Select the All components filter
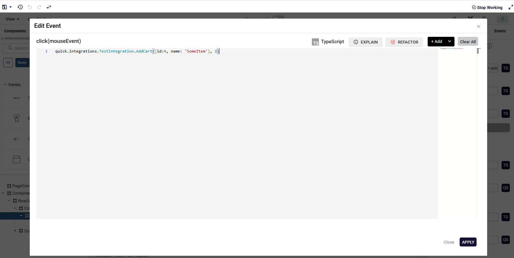Image resolution: width=514 pixels, height=258 pixels. (x=8, y=63)
